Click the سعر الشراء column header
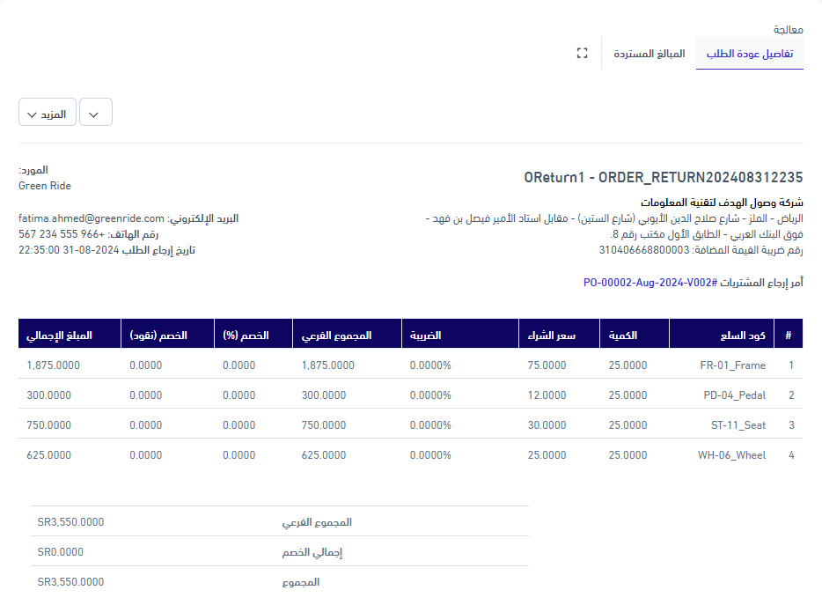 (x=551, y=335)
